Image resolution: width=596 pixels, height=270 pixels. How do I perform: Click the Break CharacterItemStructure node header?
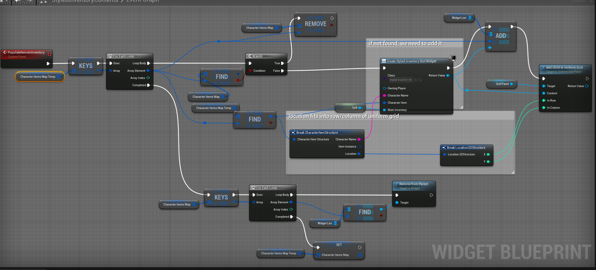pos(327,132)
